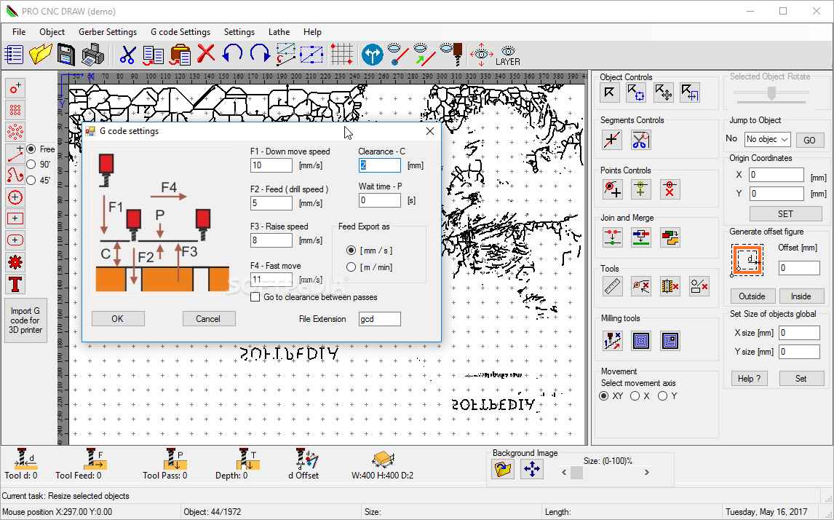Select the red T text tool
The width and height of the screenshot is (834, 520).
[x=15, y=284]
